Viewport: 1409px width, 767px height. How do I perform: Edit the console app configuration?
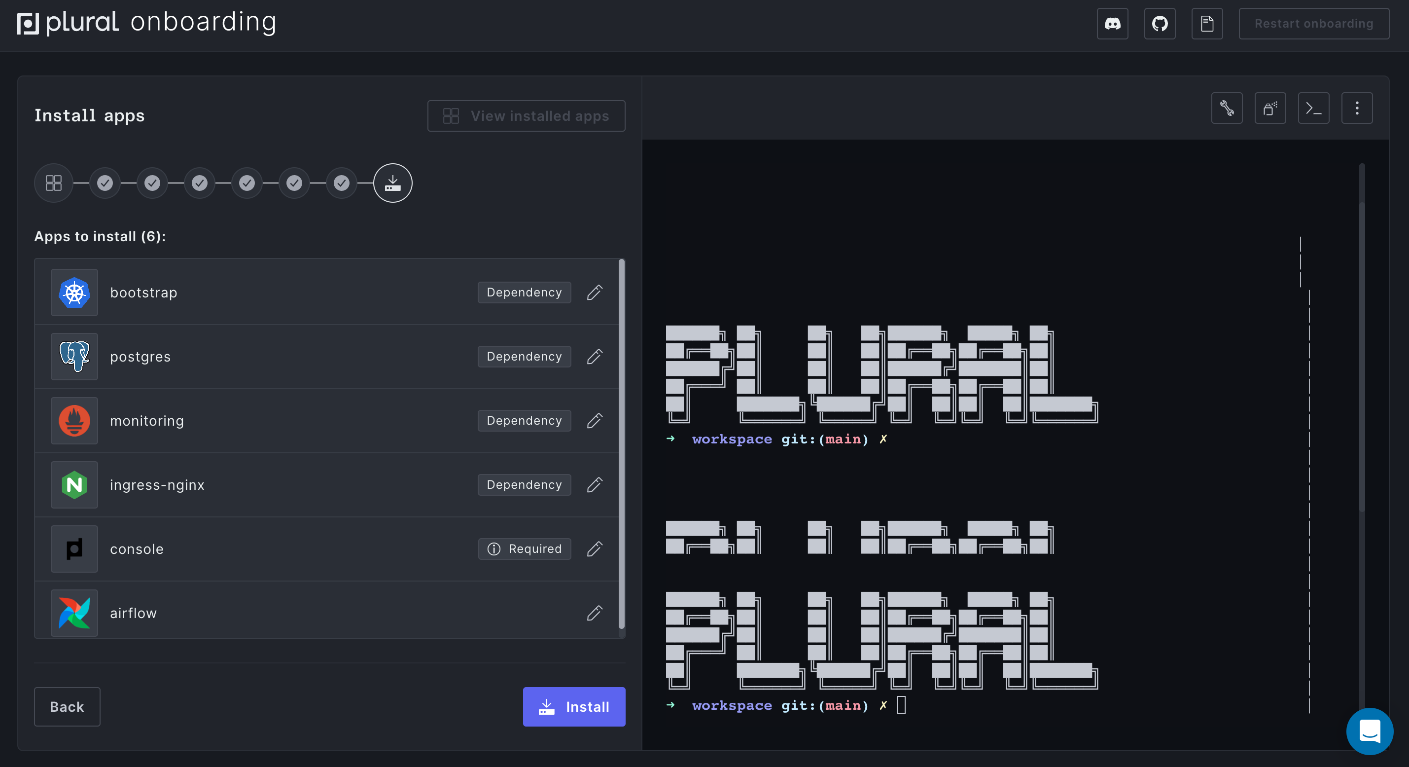[595, 548]
